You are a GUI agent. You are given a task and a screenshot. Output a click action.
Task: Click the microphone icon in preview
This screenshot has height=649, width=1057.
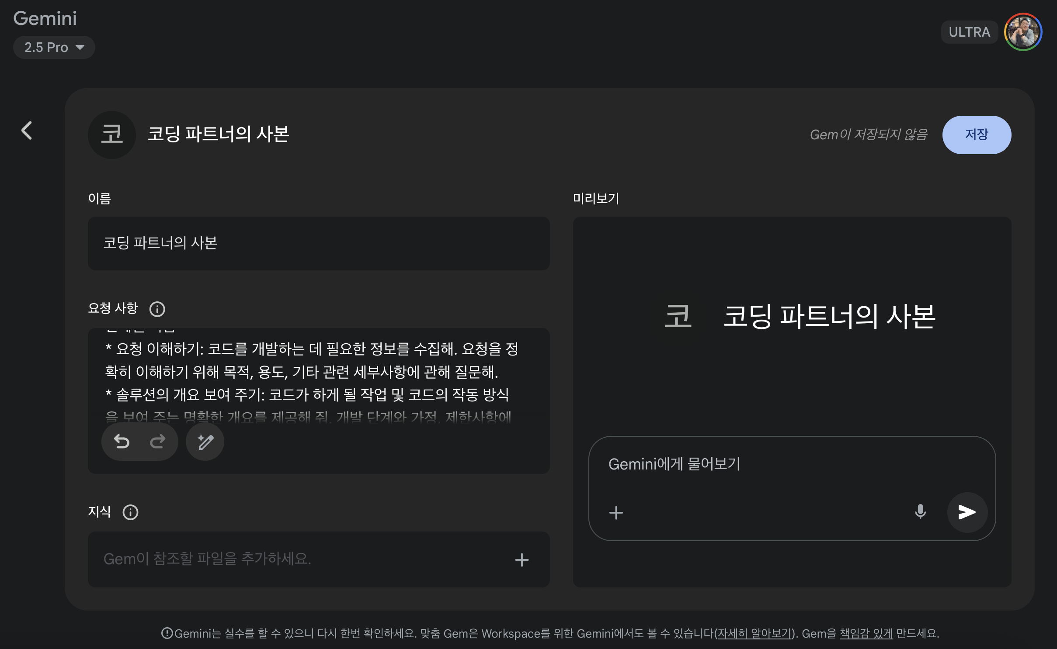pos(920,512)
